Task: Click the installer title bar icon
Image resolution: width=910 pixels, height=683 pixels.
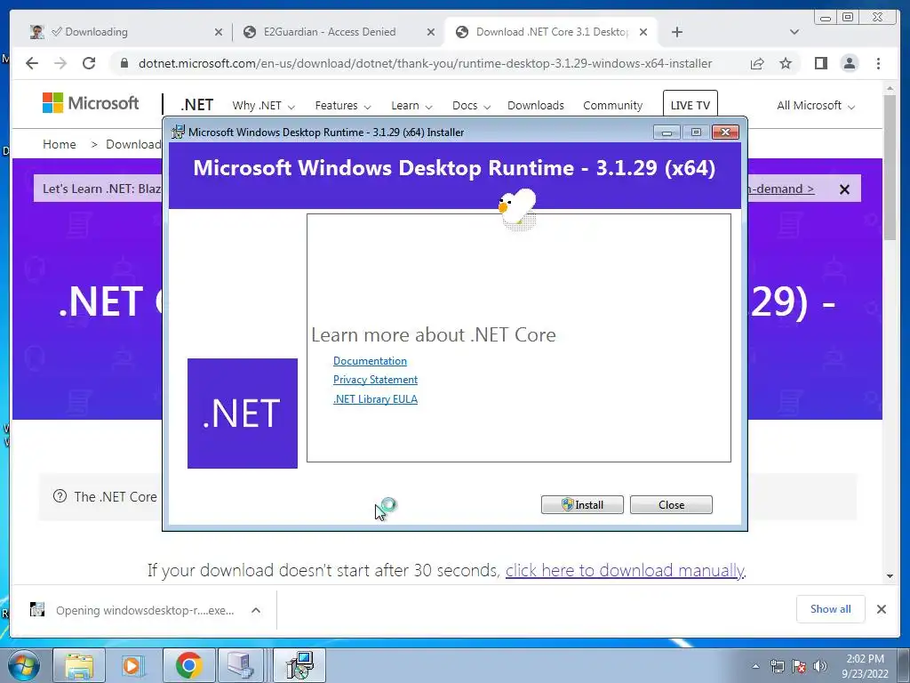Action: click(x=178, y=132)
